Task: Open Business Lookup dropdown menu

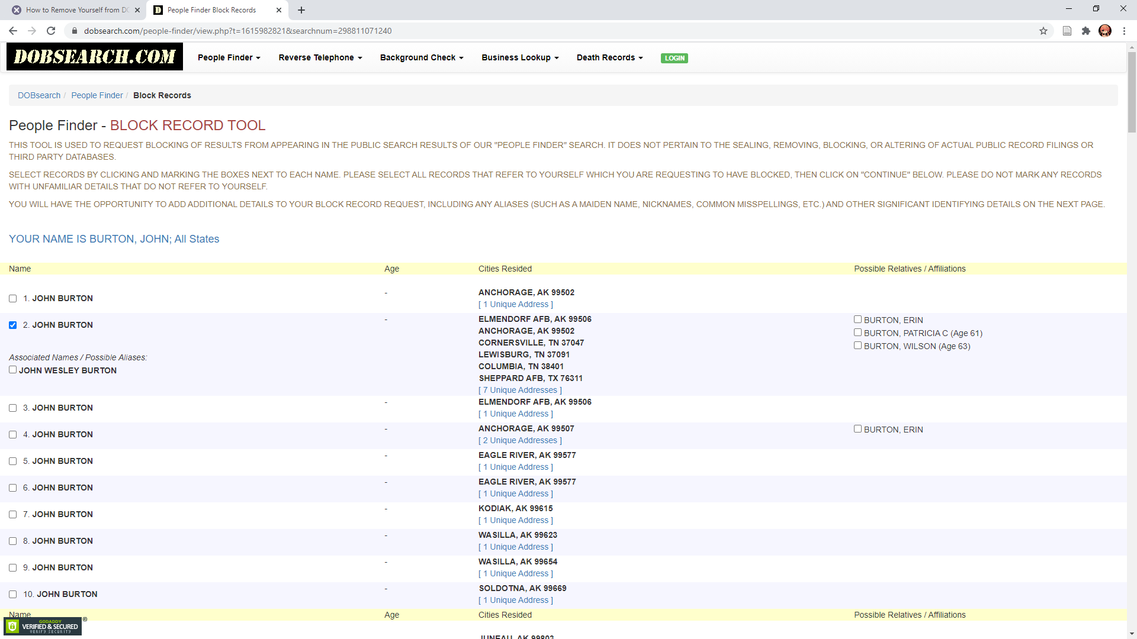Action: tap(520, 57)
